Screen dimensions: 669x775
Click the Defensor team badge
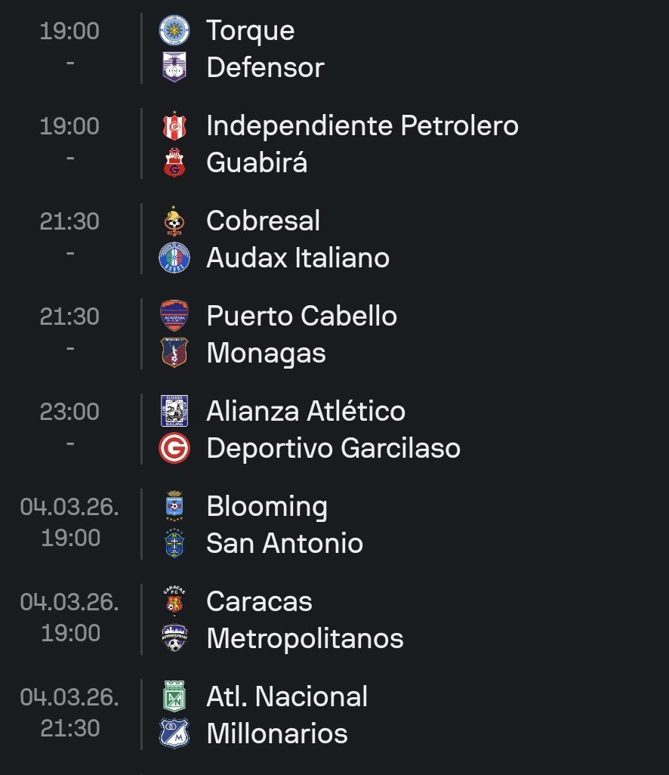click(174, 68)
